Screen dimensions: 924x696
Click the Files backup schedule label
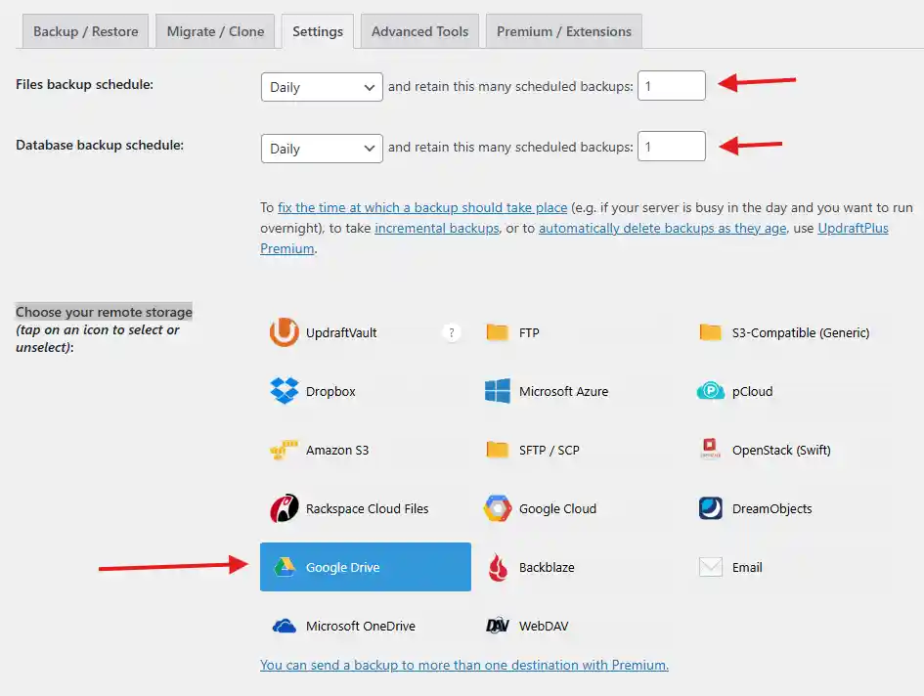pyautogui.click(x=84, y=84)
